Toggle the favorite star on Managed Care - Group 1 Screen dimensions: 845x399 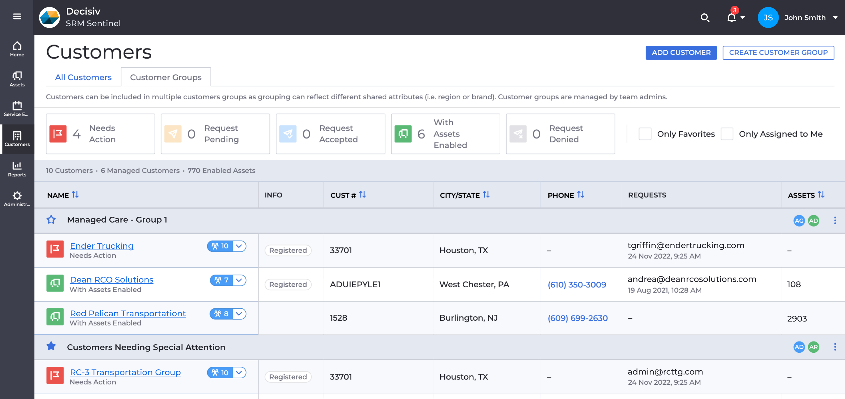[x=52, y=220]
